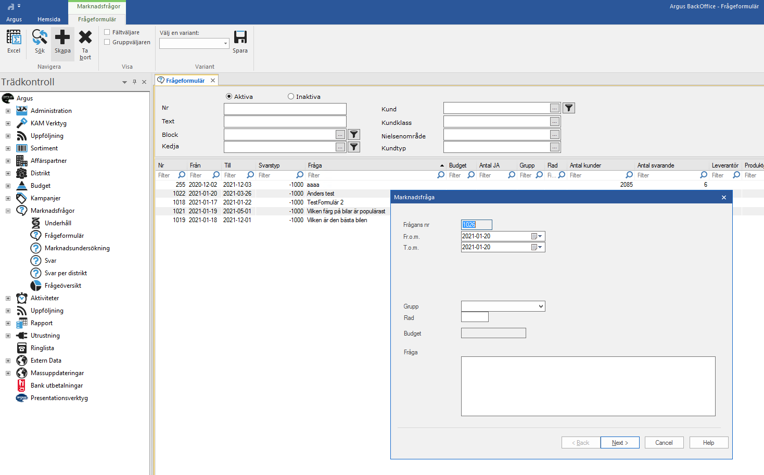Viewport: 764px width, 475px height.
Task: Click the Ta bort delete icon
Action: click(85, 37)
